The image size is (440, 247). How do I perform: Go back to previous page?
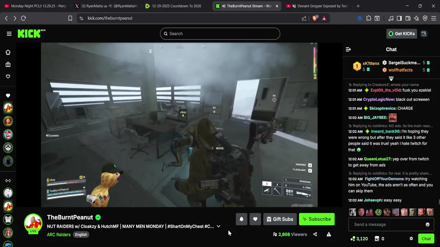(6, 18)
